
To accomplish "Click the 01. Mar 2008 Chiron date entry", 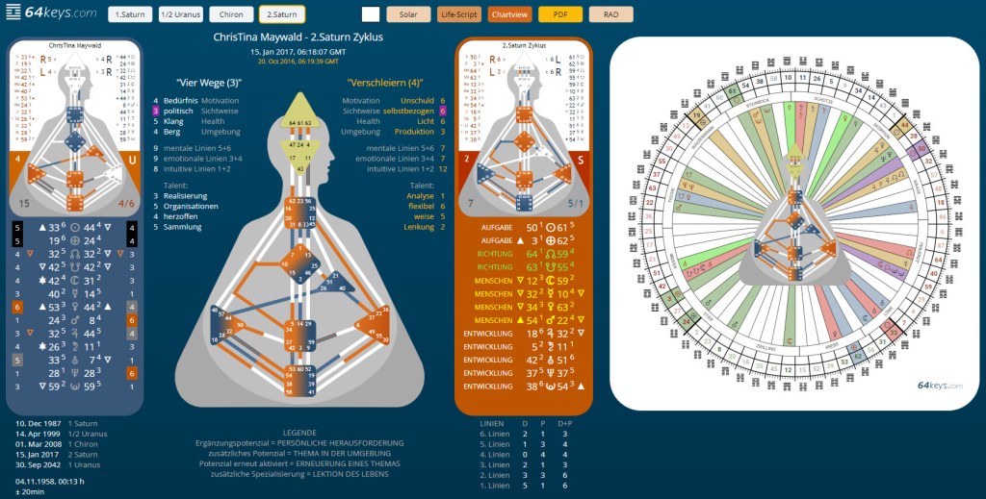I will click(x=60, y=445).
